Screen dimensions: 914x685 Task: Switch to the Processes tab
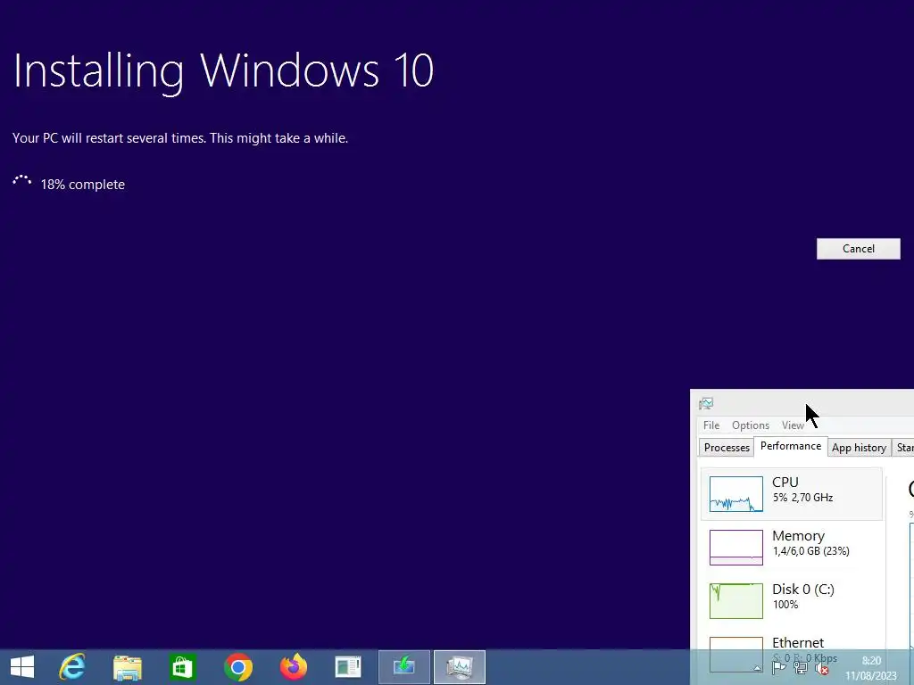[x=727, y=448]
